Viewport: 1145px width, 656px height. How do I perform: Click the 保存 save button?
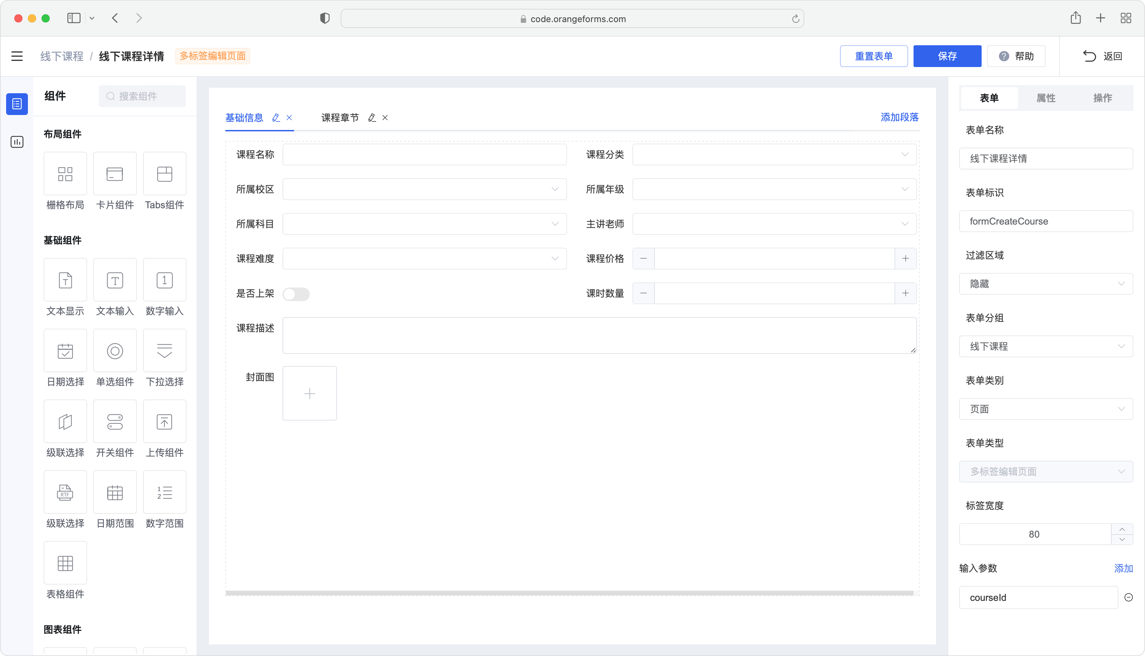point(947,56)
